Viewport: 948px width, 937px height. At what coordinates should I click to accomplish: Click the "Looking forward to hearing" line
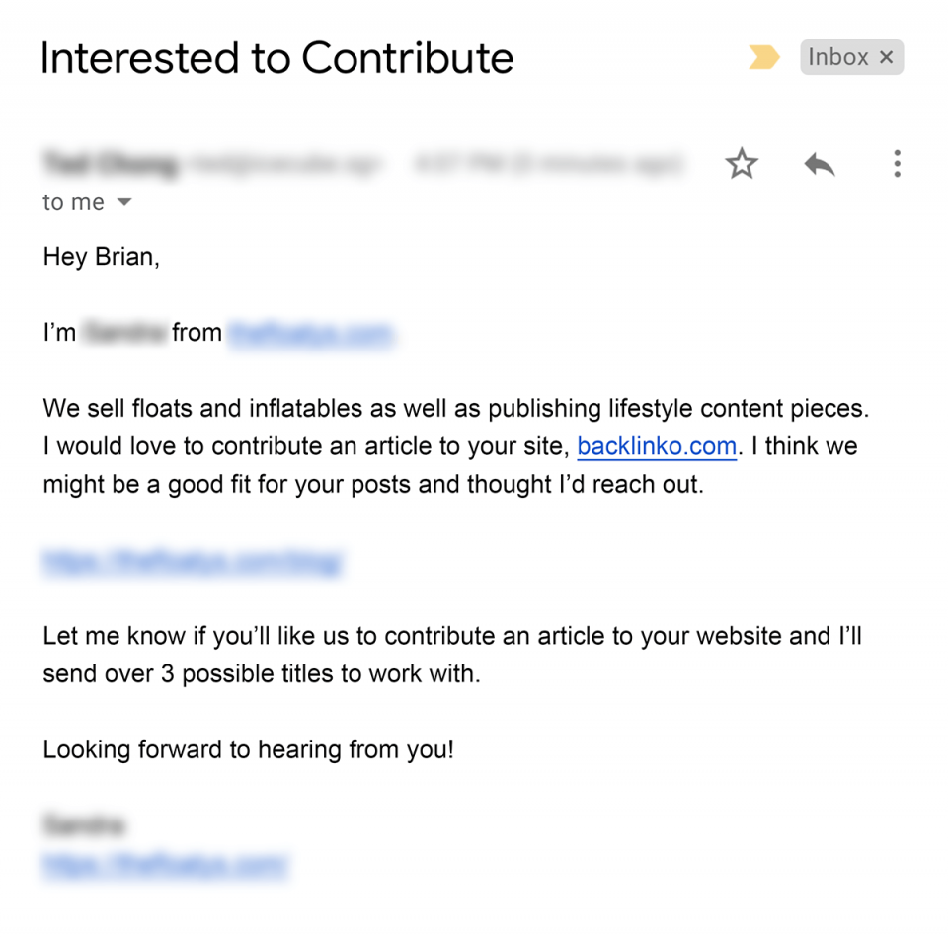(x=248, y=749)
